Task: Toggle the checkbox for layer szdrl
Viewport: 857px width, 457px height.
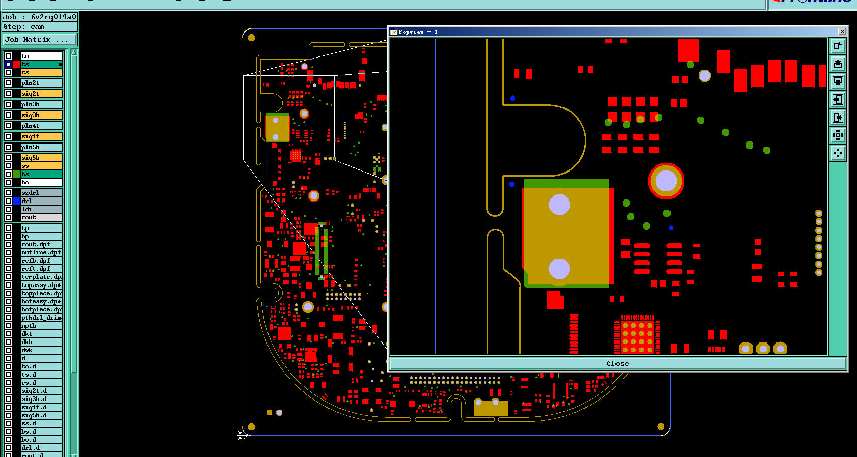Action: click(x=8, y=193)
